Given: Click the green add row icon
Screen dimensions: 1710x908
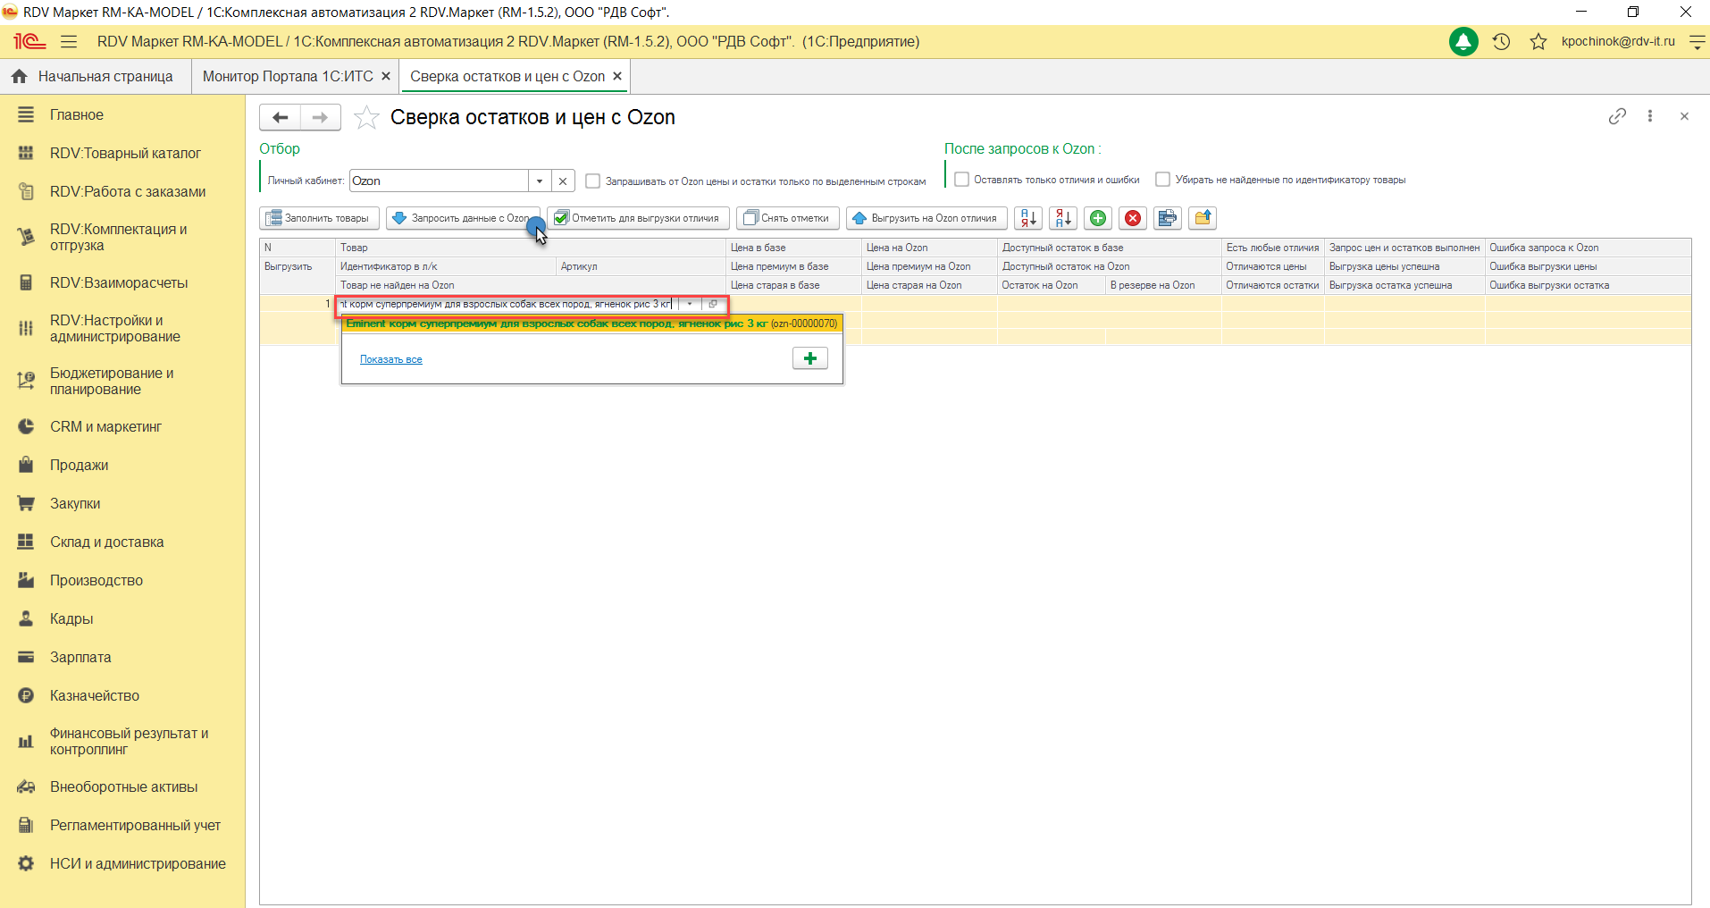Looking at the screenshot, I should [1098, 218].
